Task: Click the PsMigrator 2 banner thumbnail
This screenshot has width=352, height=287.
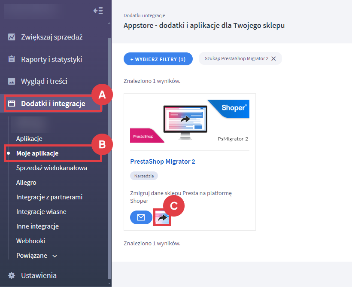Action: point(189,122)
